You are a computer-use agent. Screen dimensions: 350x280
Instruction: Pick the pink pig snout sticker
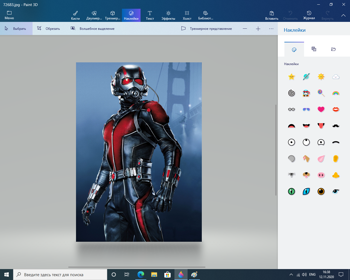pyautogui.click(x=321, y=175)
